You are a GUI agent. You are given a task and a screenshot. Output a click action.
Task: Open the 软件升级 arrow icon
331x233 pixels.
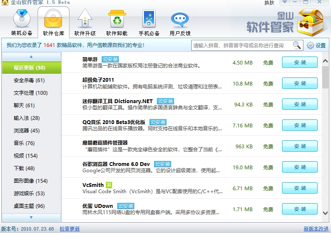coord(85,18)
